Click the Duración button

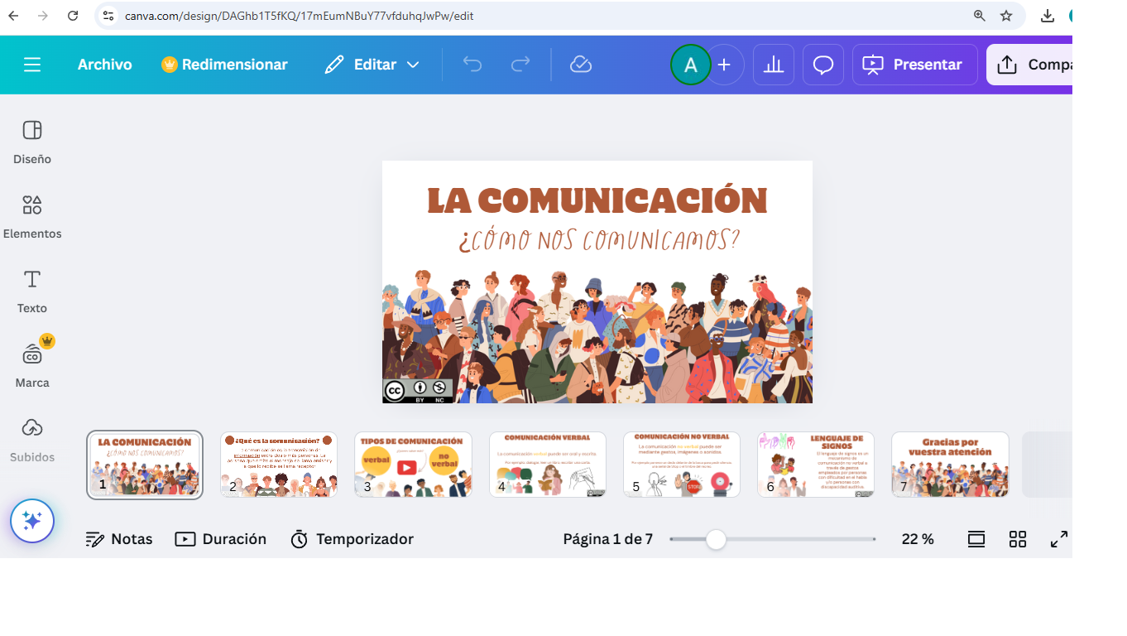tap(221, 539)
